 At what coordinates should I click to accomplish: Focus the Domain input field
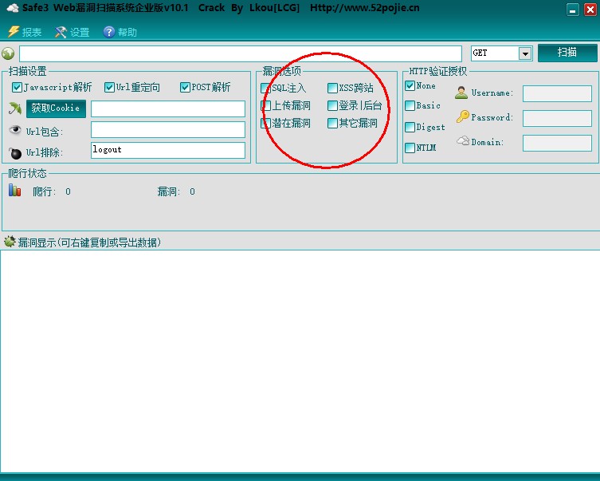tap(557, 144)
